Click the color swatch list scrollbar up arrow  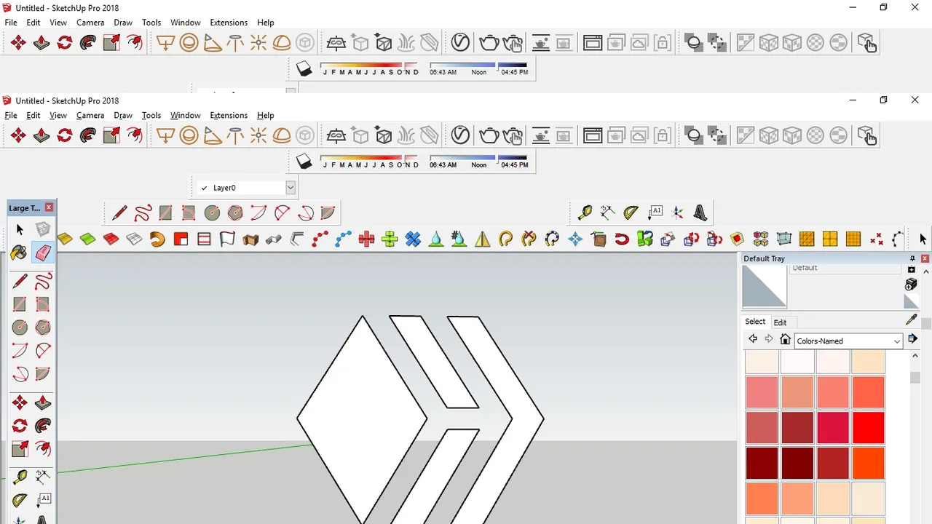pos(915,356)
